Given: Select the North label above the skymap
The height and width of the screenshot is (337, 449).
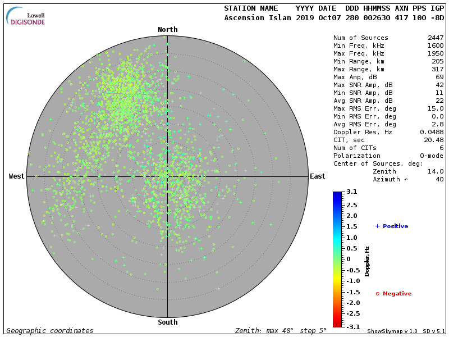Looking at the screenshot, I should point(167,30).
